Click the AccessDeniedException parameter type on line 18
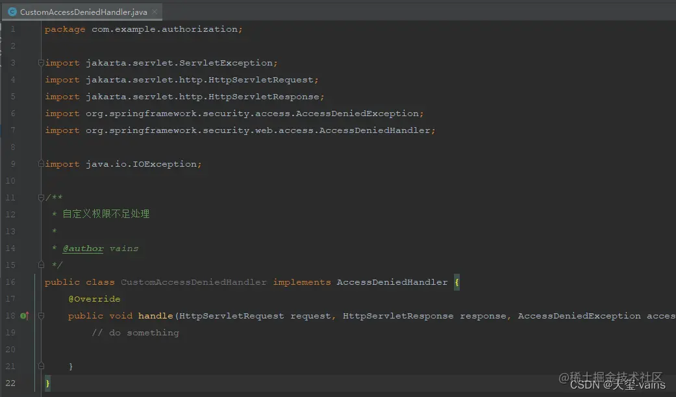This screenshot has height=397, width=676. (579, 316)
